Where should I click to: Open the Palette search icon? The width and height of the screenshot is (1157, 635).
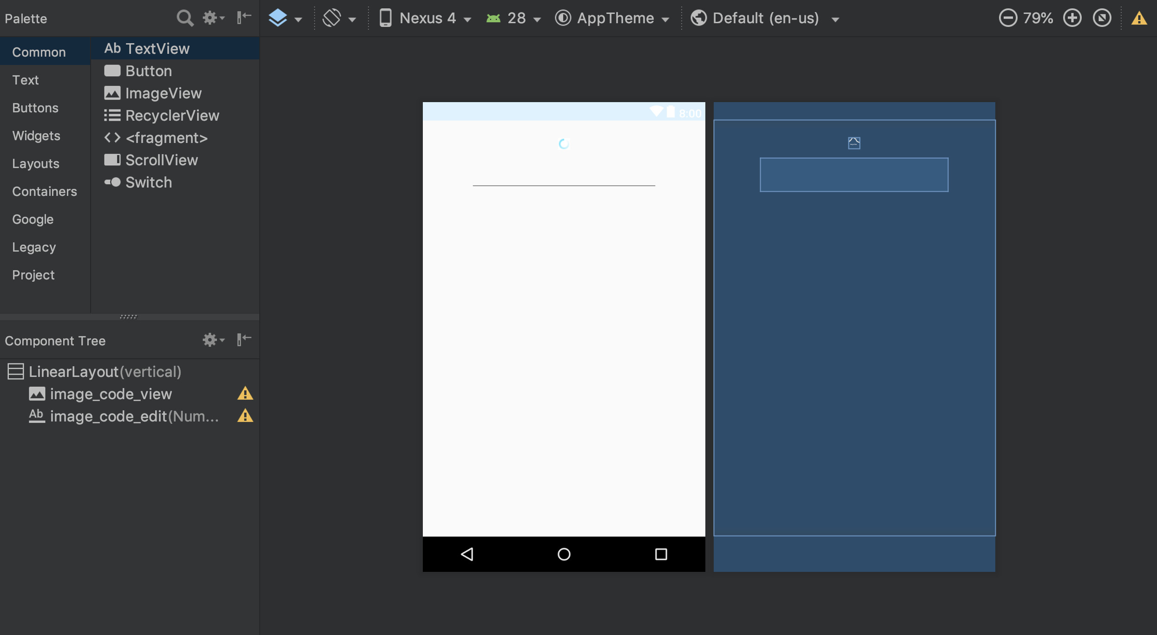pos(184,18)
